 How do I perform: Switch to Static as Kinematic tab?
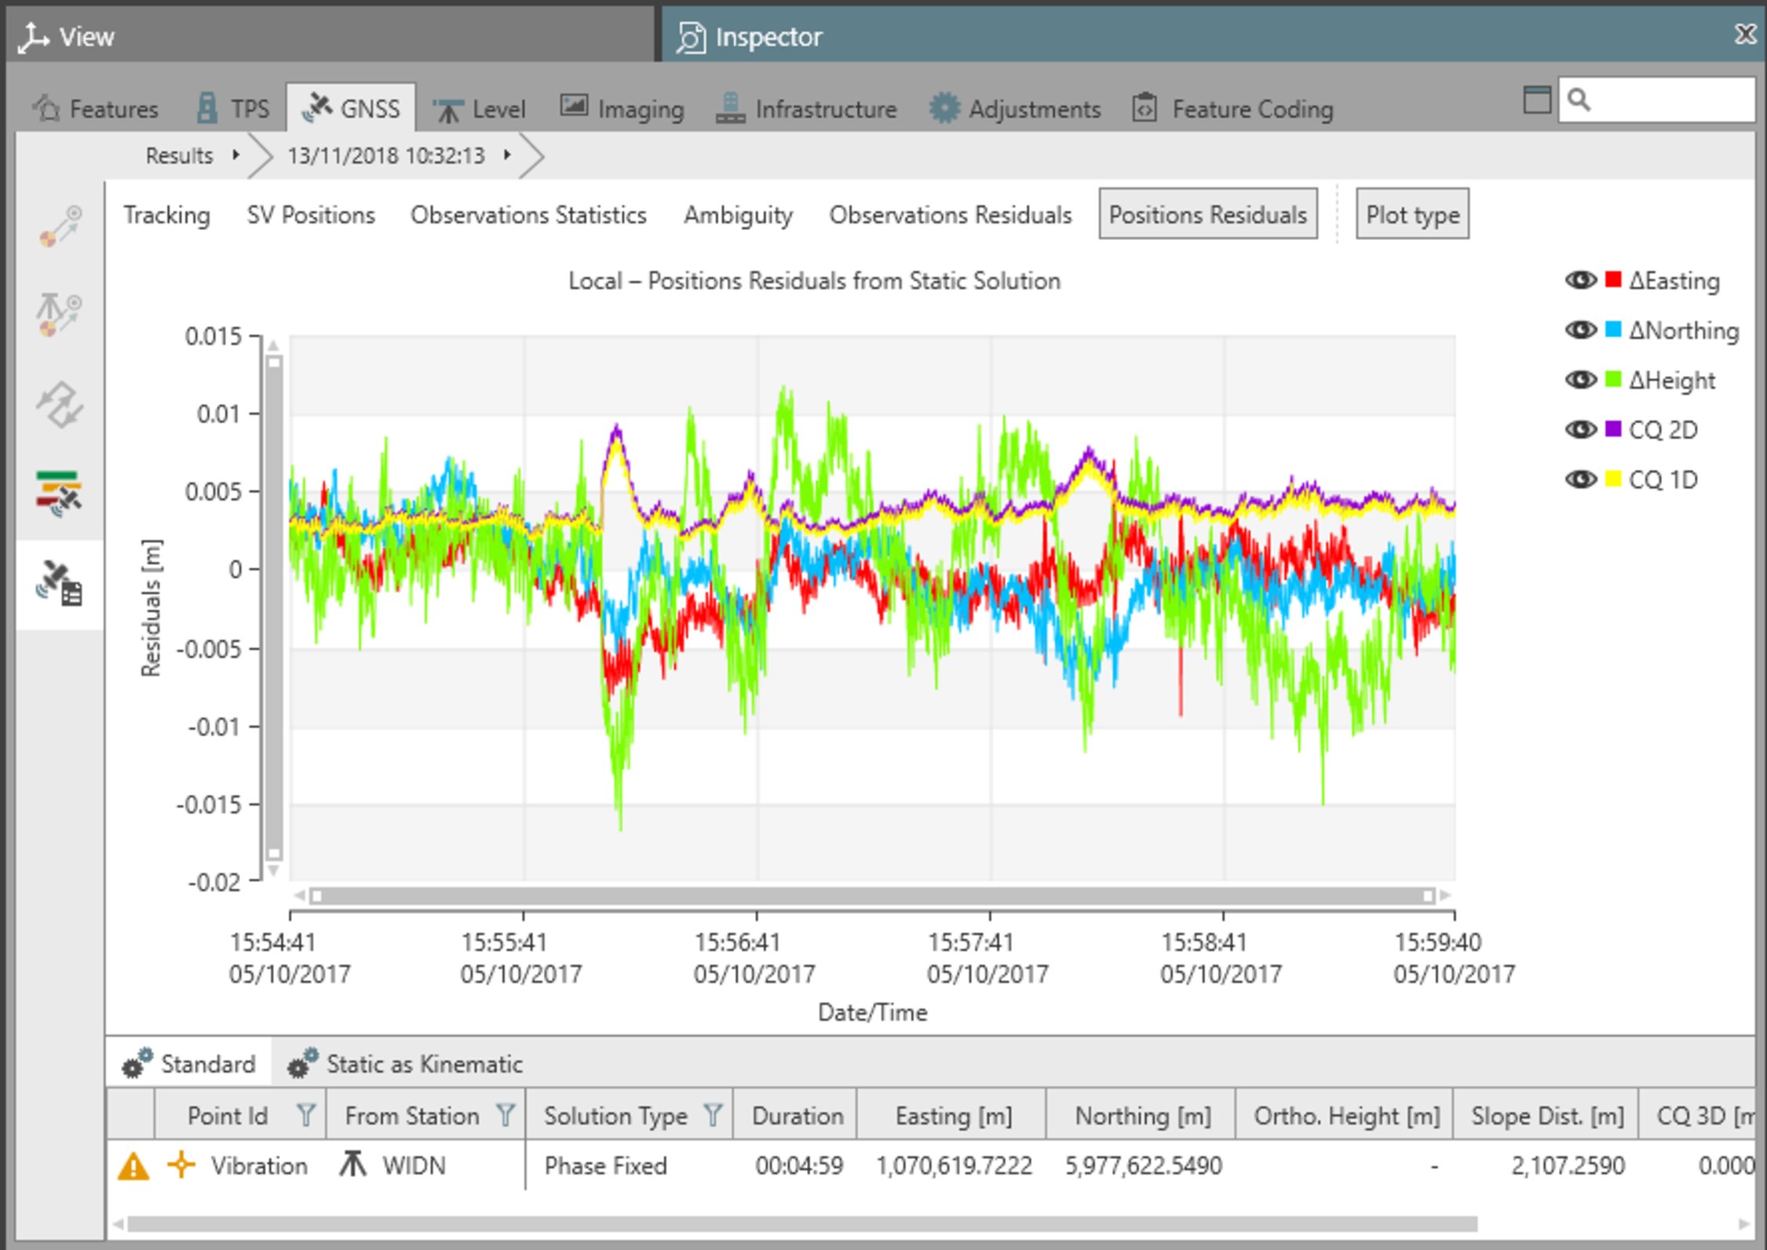[405, 1063]
